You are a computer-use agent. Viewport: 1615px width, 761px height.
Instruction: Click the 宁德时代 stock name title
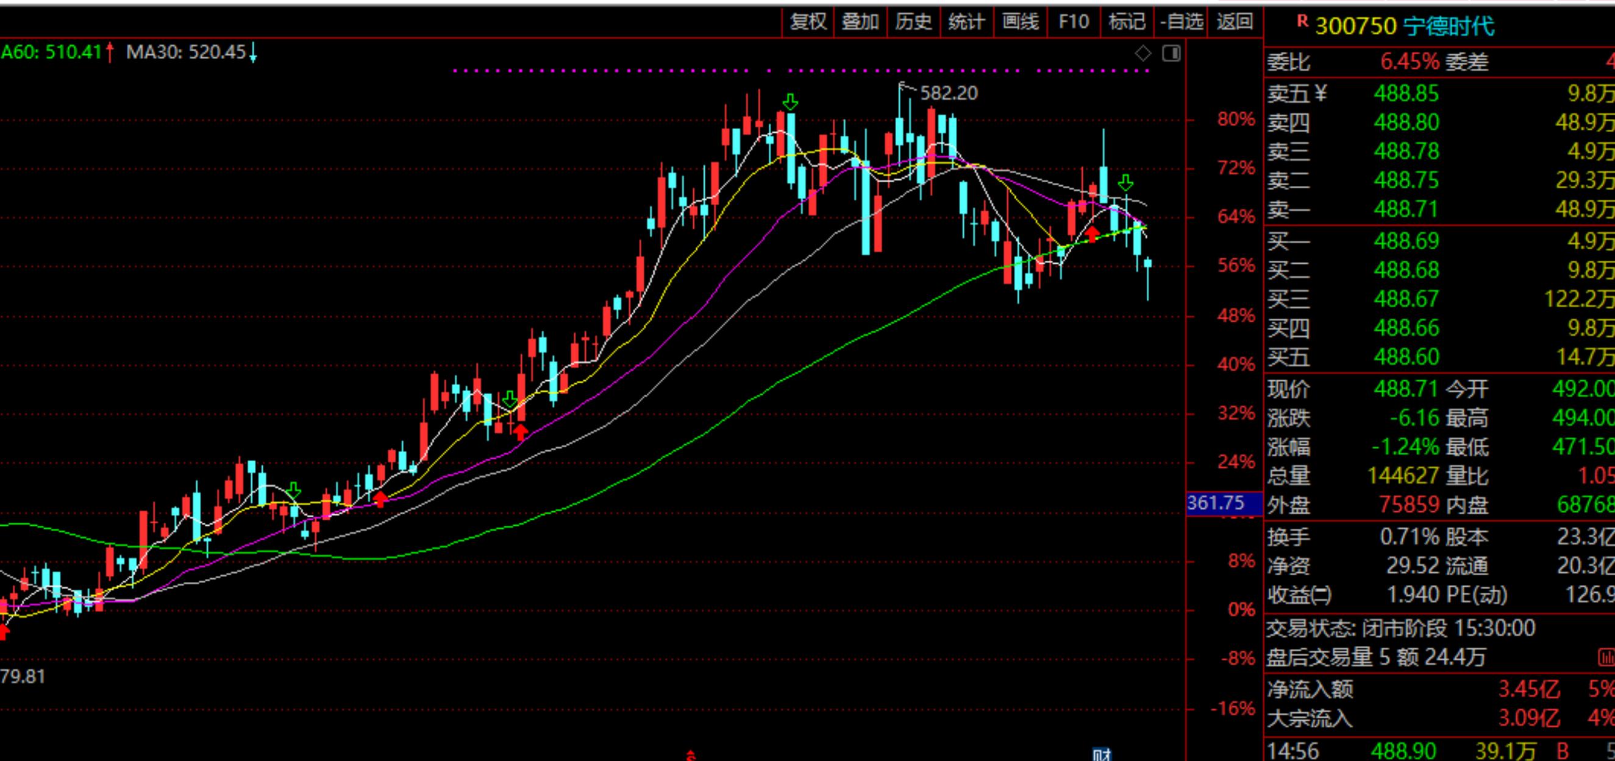[x=1448, y=26]
